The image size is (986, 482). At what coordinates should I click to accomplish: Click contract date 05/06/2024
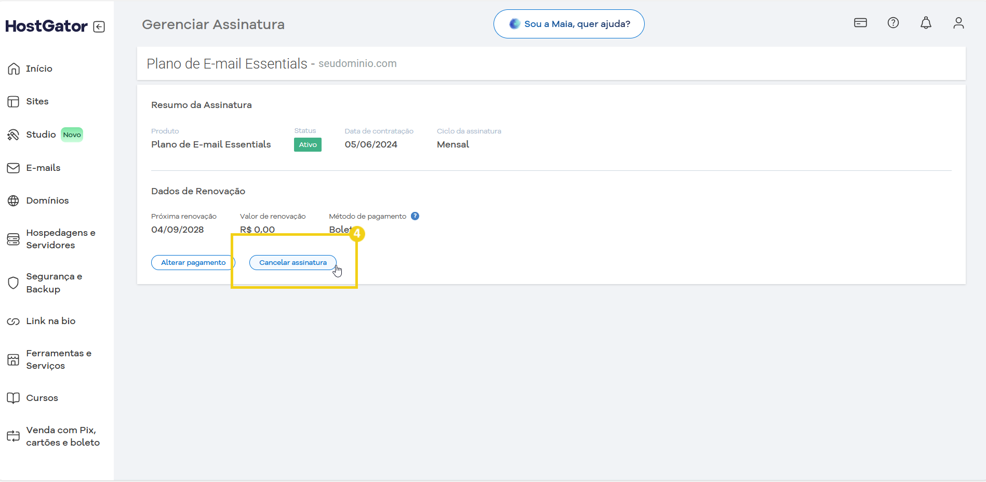pos(371,144)
